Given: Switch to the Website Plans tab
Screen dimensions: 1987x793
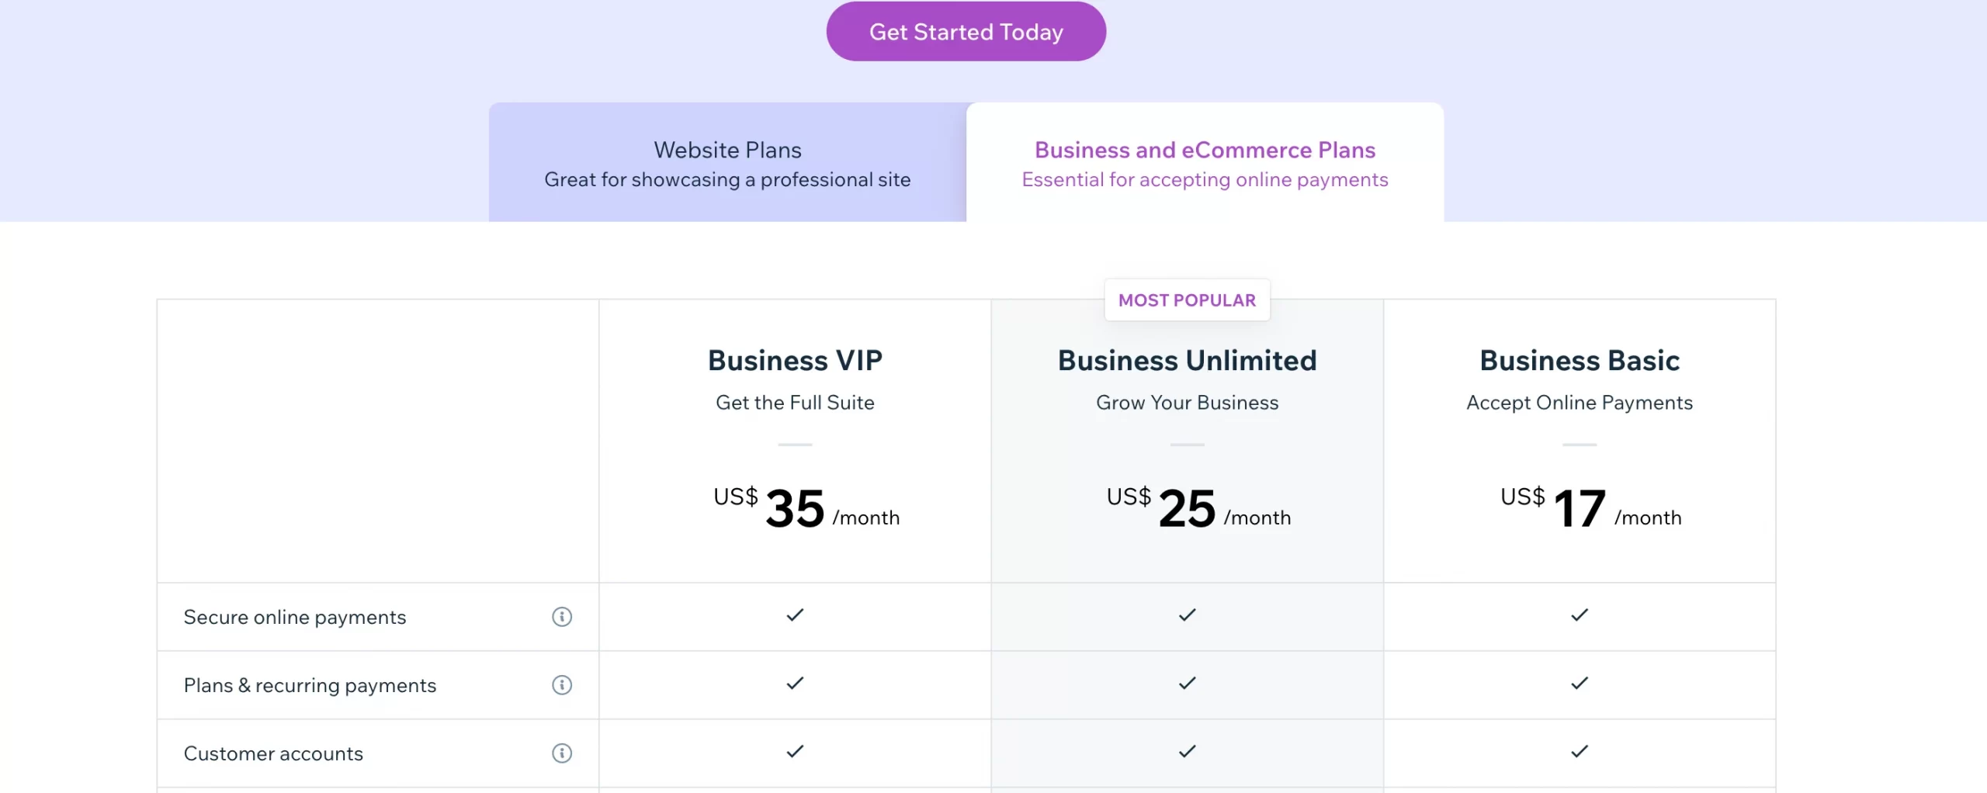Looking at the screenshot, I should point(727,163).
